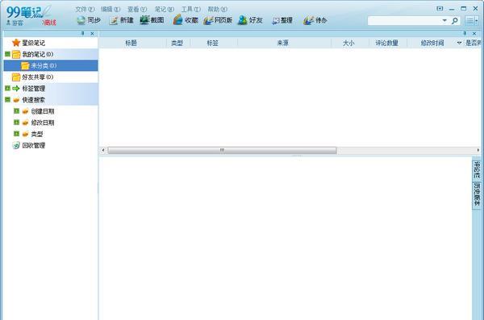Viewport: 484px width, 320px height.
Task: Pin the note list panel
Action: [x=465, y=33]
